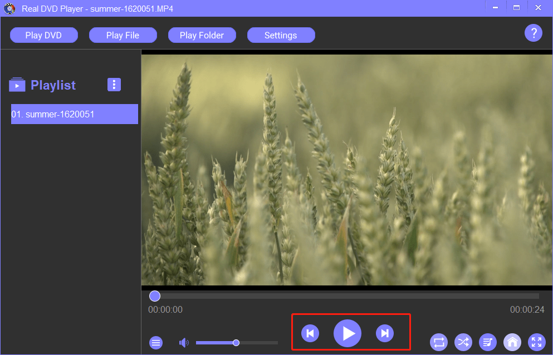This screenshot has width=553, height=355.
Task: Click the Play File button
Action: click(x=123, y=35)
